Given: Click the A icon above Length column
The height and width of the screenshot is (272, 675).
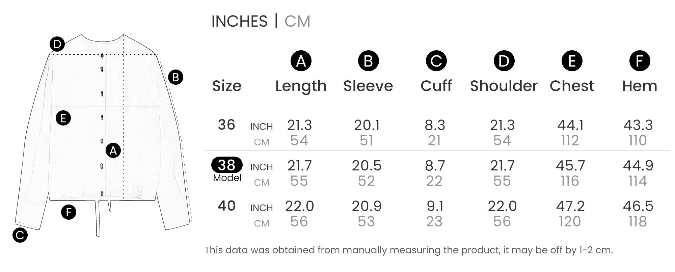Looking at the screenshot, I should 301,61.
